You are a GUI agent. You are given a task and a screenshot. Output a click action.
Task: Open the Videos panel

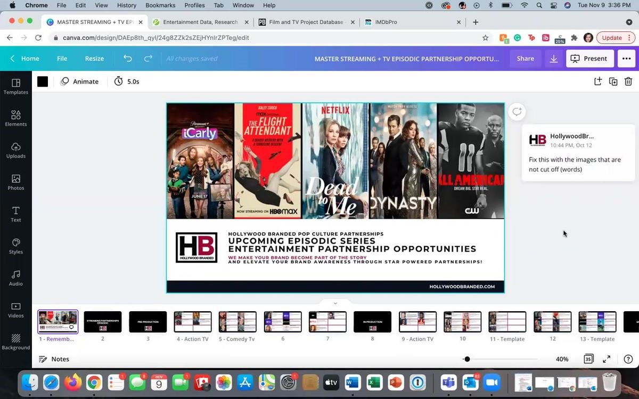[16, 310]
